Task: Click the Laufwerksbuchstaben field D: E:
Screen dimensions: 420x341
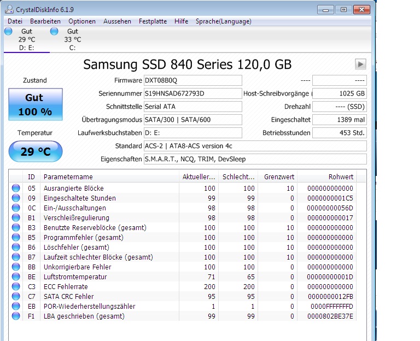Action: coord(193,133)
